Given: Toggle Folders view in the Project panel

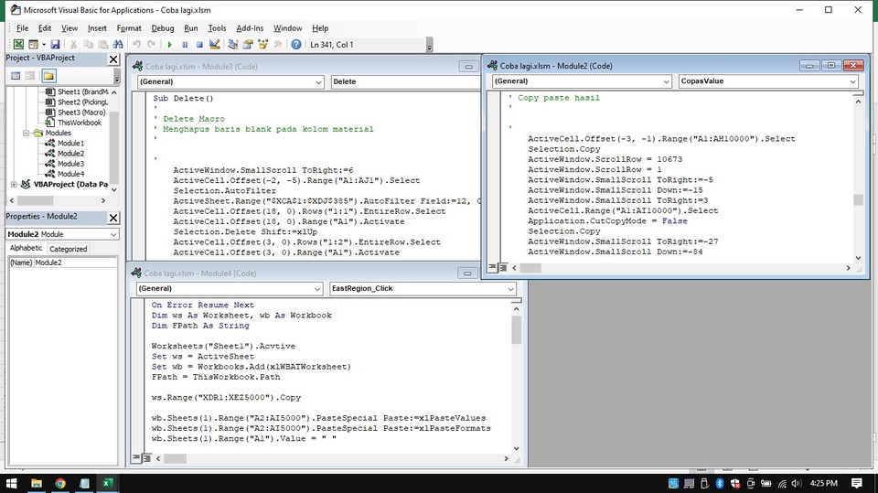Looking at the screenshot, I should (x=48, y=75).
